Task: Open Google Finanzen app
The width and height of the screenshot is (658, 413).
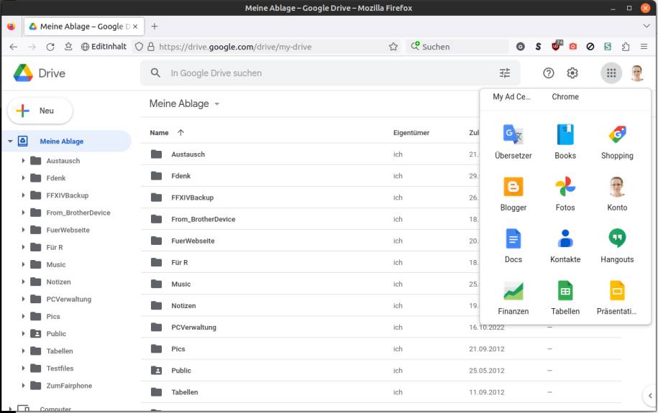Action: [513, 296]
